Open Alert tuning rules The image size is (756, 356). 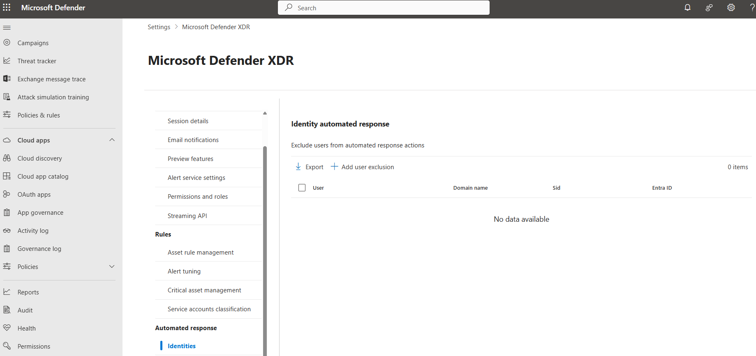tap(208, 271)
